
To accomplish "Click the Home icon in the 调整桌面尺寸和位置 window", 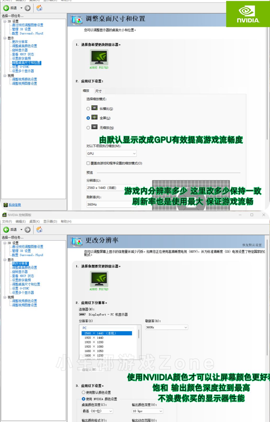I will [x=39, y=8].
